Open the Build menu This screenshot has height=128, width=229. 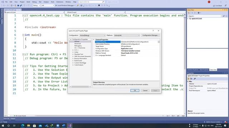click(28, 2)
